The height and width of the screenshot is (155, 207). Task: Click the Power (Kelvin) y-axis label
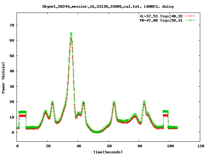(x=3, y=78)
